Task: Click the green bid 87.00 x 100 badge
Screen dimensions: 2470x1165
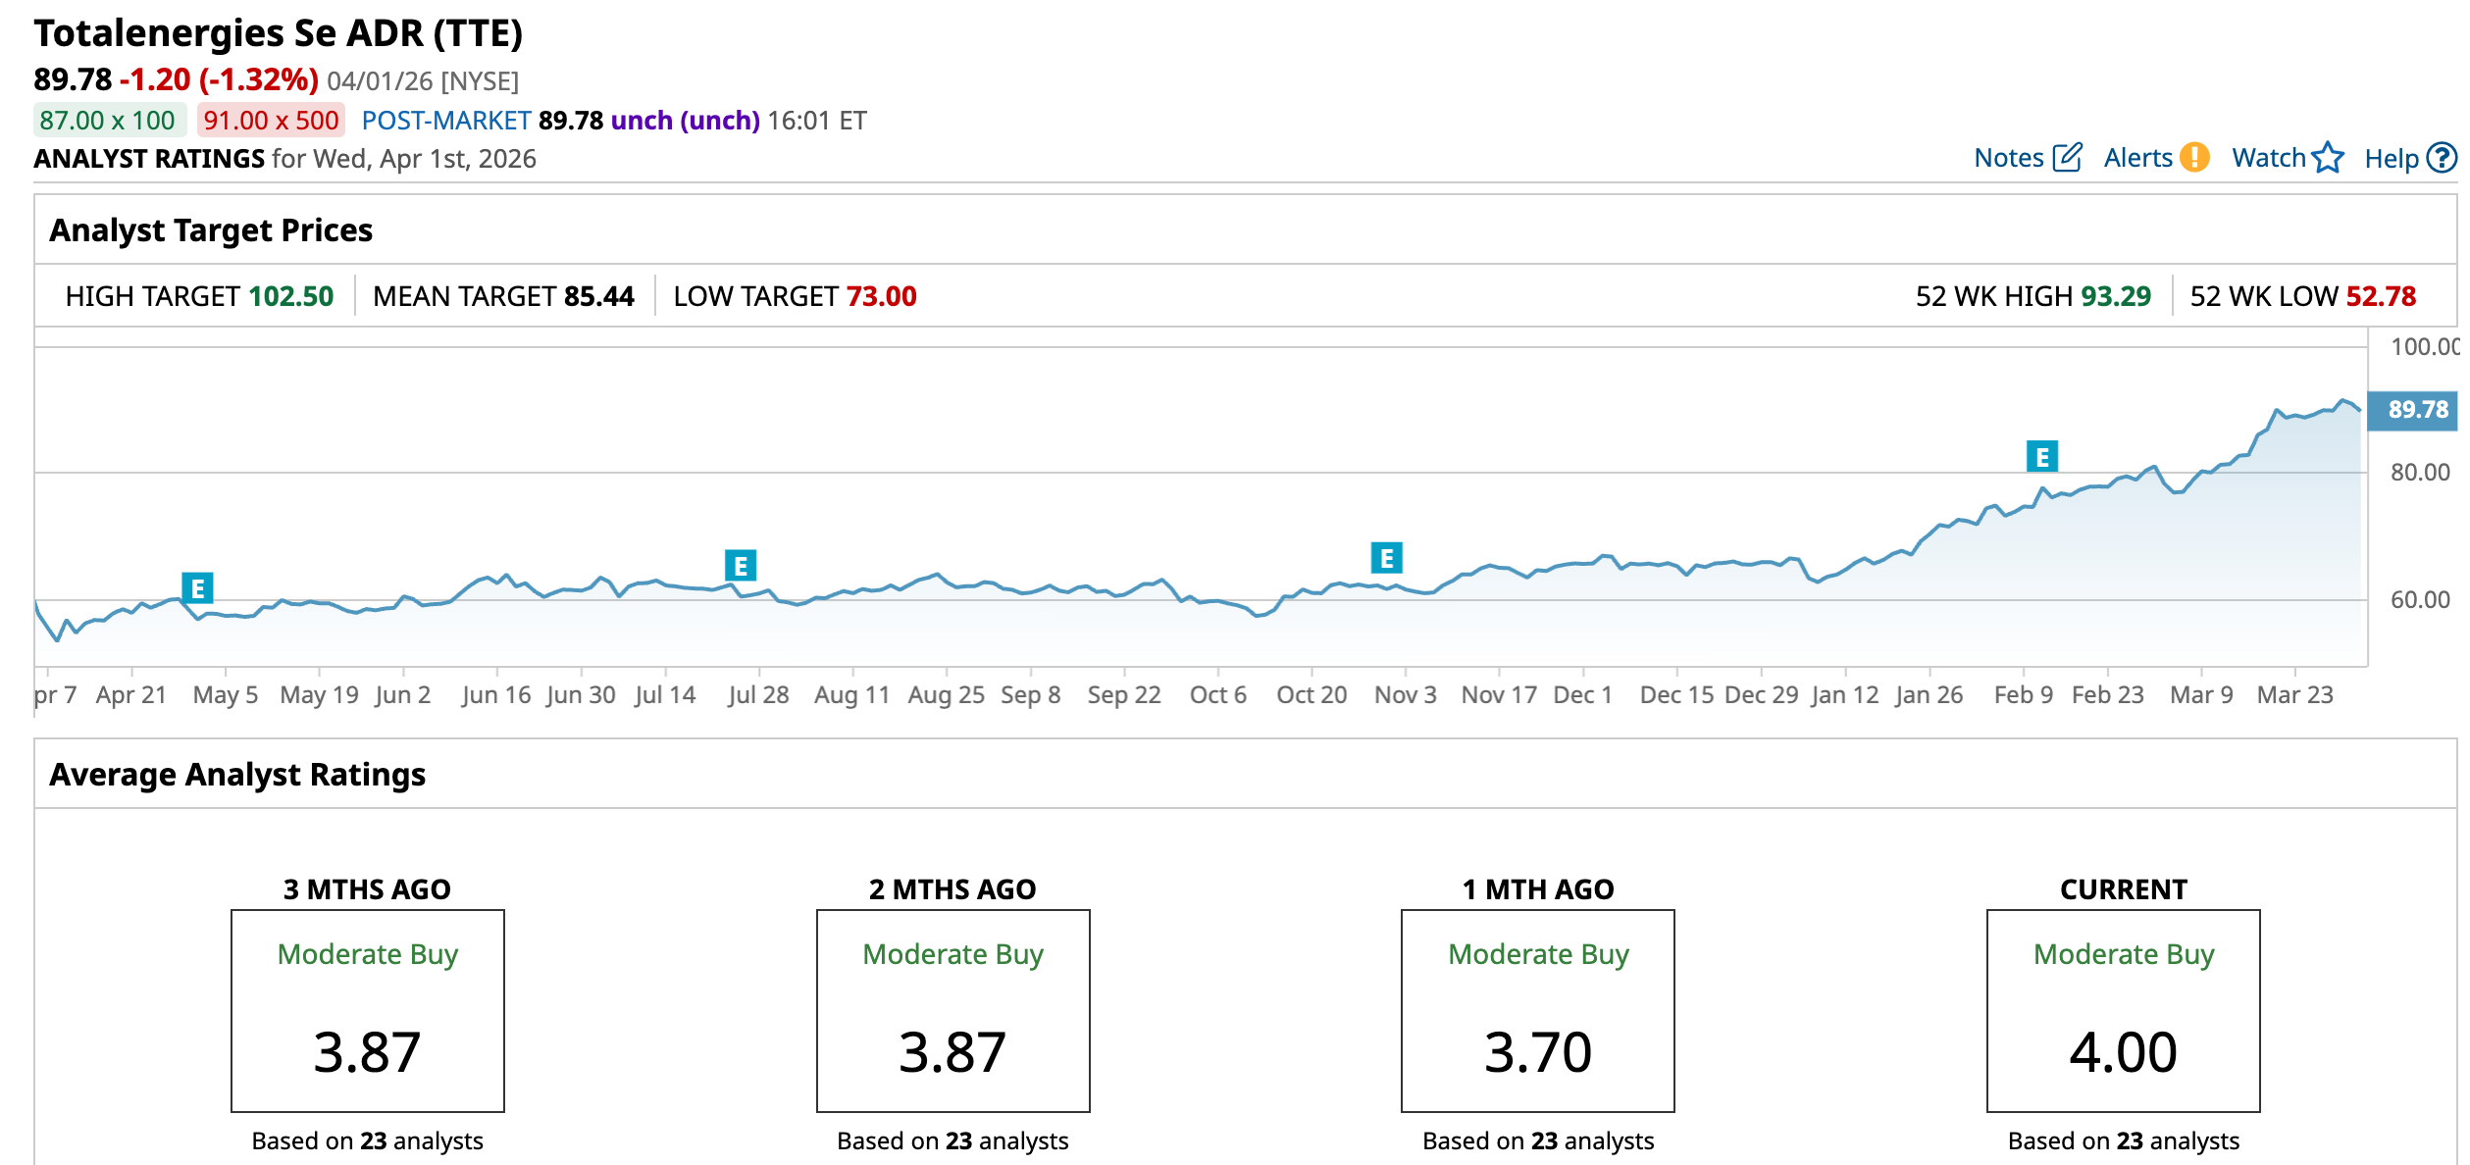Action: 108,121
